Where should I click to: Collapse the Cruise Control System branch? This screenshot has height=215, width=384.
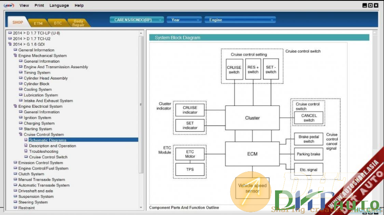pyautogui.click(x=20, y=135)
